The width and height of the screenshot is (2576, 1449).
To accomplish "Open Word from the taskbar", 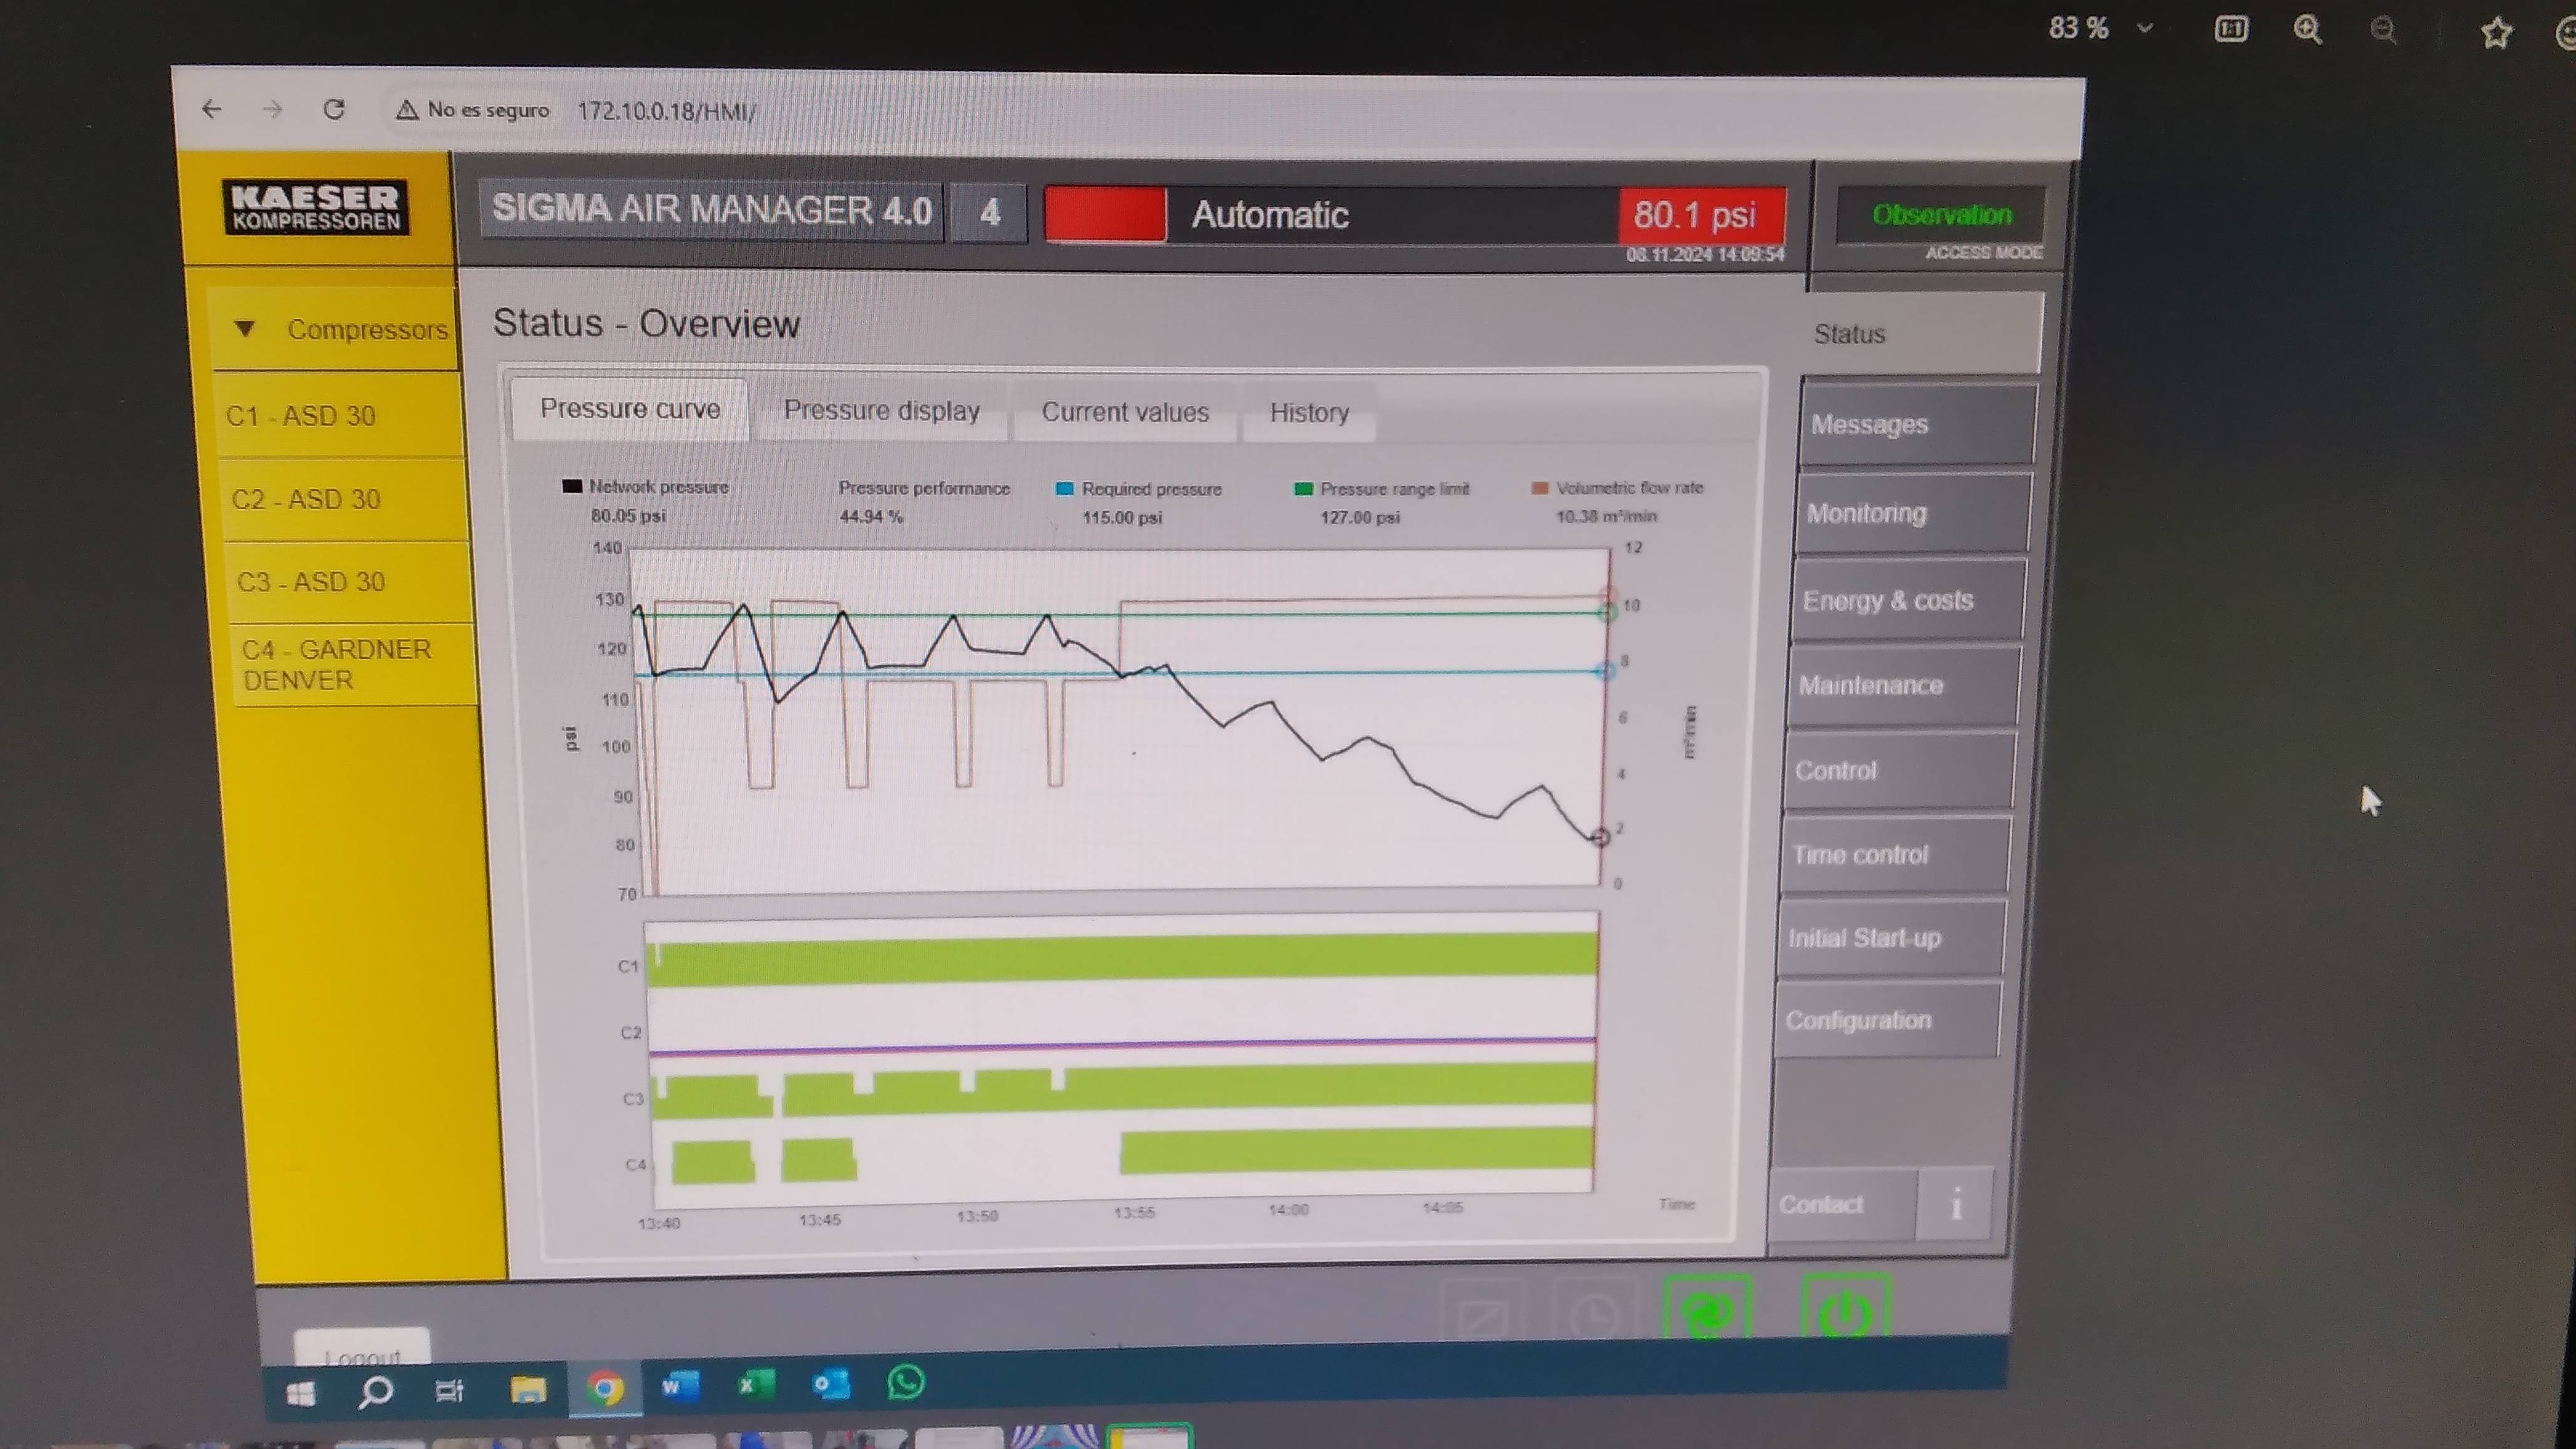I will [679, 1386].
